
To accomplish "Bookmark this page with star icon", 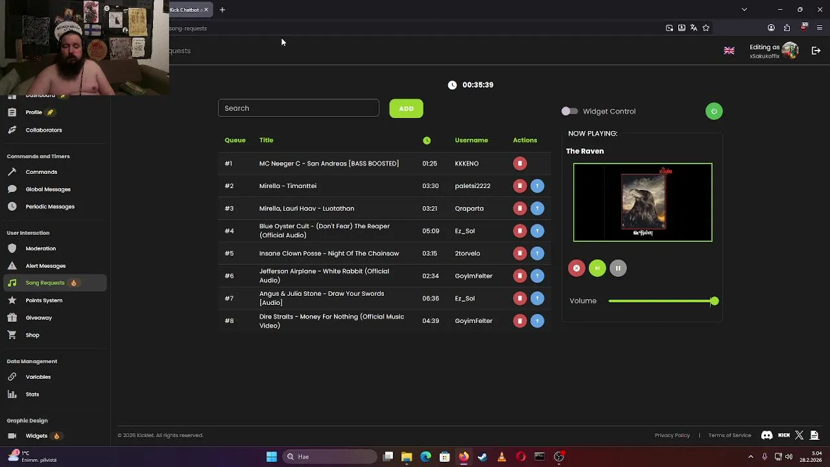I will coord(706,28).
